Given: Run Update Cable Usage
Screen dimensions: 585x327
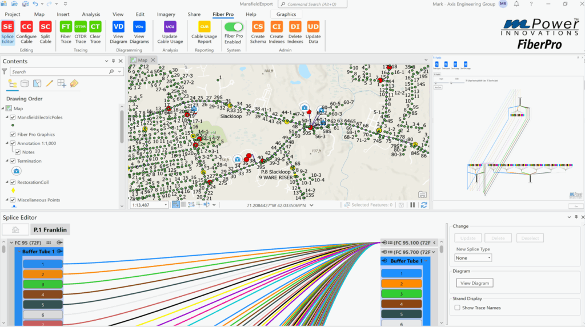Looking at the screenshot, I should tap(170, 33).
